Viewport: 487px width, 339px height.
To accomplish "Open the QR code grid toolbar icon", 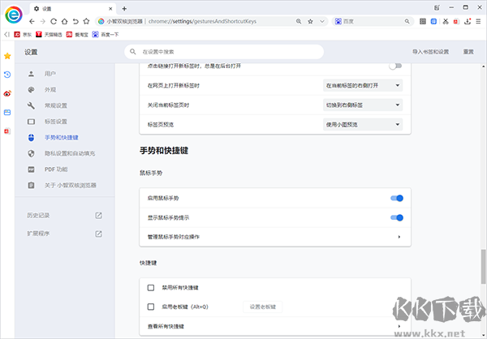I will click(423, 21).
